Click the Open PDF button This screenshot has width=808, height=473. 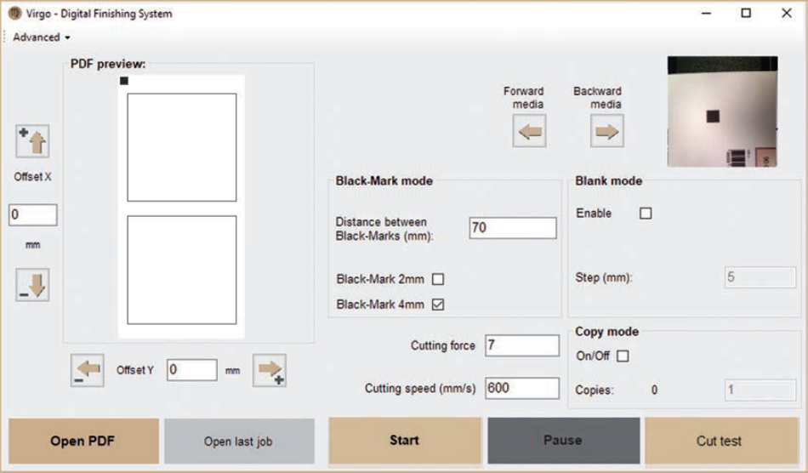[x=83, y=441]
